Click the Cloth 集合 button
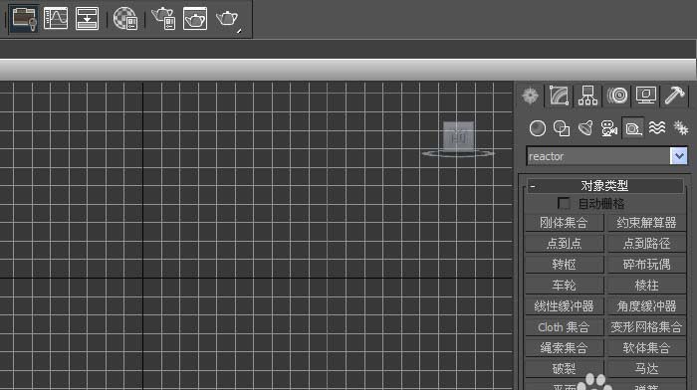697x390 pixels. [564, 327]
